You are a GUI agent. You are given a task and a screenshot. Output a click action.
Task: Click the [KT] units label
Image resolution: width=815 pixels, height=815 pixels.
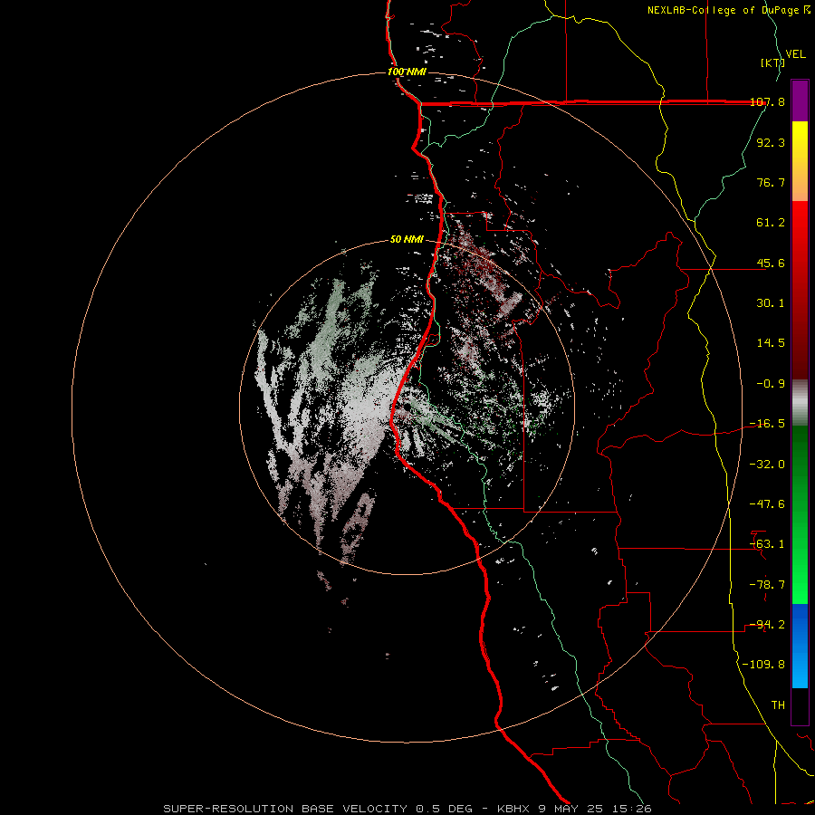tap(772, 62)
